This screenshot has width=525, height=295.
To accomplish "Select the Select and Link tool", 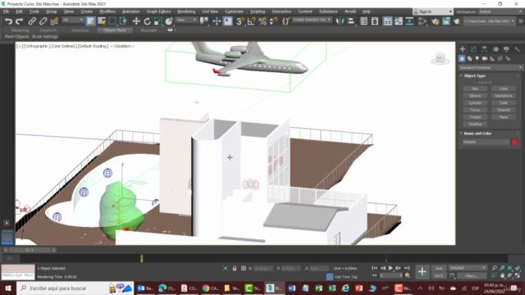I will click(x=32, y=21).
